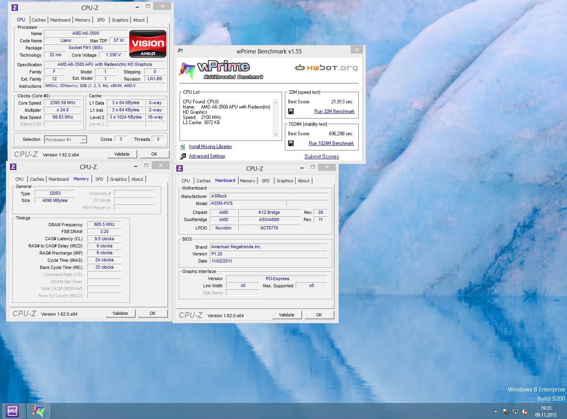567x419 pixels.
Task: Switch to Mainboard tab in CPU window
Action: [x=60, y=20]
